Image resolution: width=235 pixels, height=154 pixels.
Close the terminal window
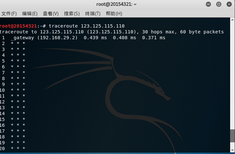229,4
